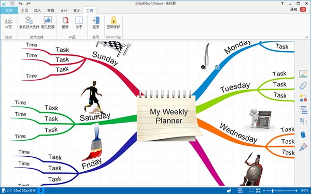Click the Redo arrow in title bar
Image resolution: width=311 pixels, height=194 pixels.
[28, 4]
